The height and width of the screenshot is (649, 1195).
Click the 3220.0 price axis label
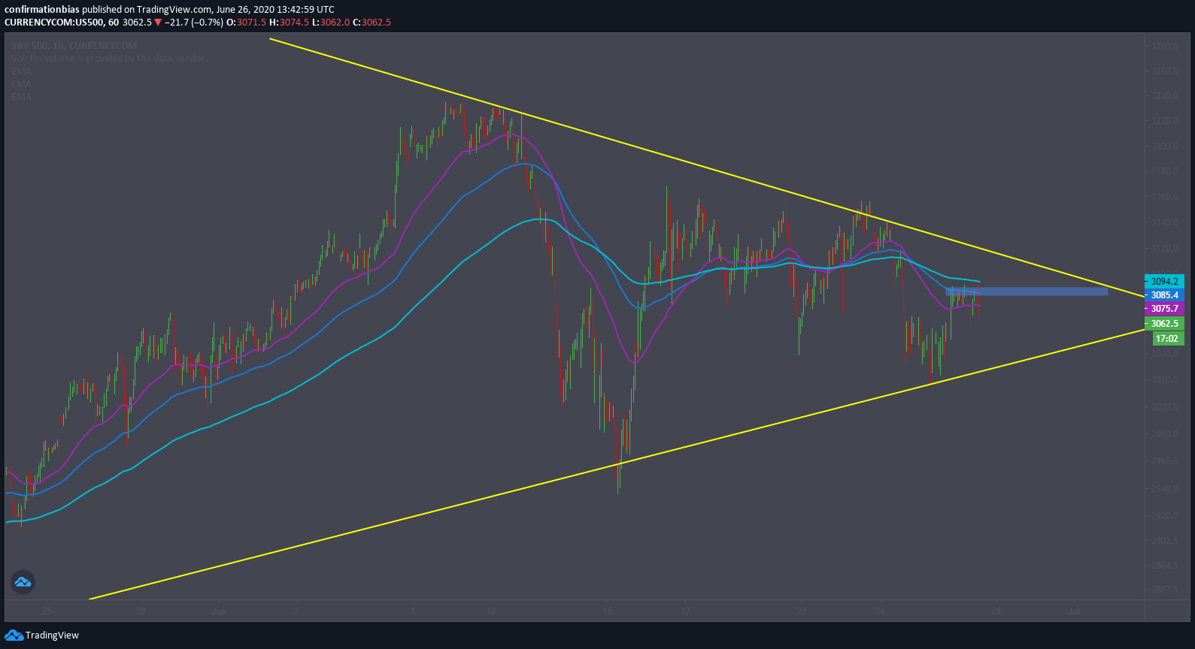(x=1164, y=121)
